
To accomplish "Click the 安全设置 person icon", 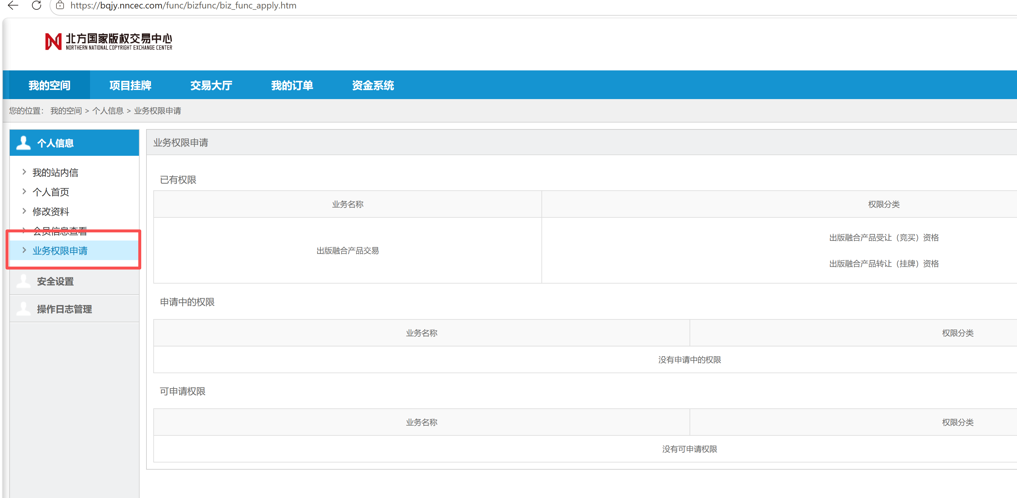I will [23, 281].
